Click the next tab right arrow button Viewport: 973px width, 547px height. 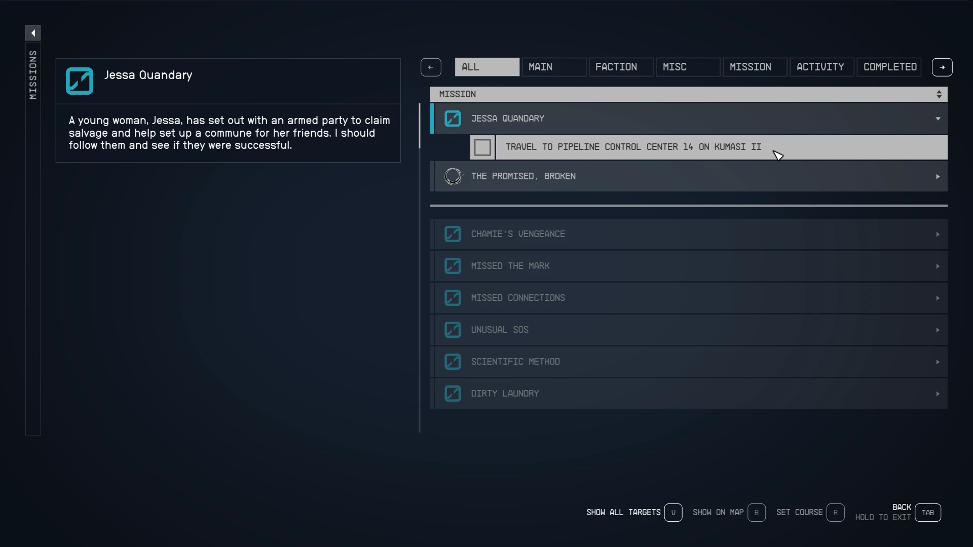click(942, 67)
